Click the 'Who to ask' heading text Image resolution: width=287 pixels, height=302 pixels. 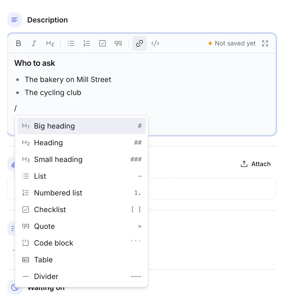pyautogui.click(x=35, y=63)
